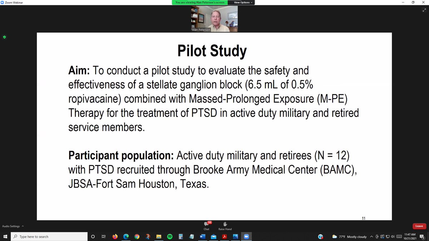
Task: Open the Get Help question mark icon
Action: click(x=321, y=236)
